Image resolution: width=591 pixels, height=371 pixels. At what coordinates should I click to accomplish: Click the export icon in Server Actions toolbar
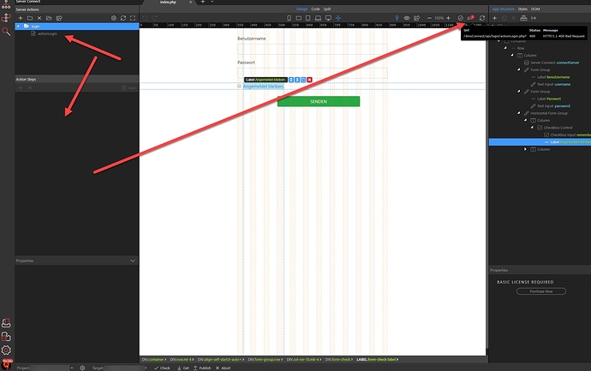(59, 18)
